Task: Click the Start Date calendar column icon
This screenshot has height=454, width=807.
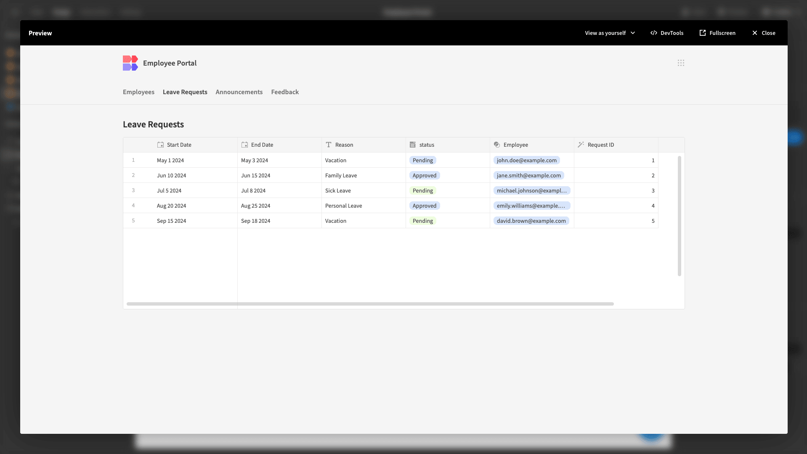Action: tap(160, 145)
